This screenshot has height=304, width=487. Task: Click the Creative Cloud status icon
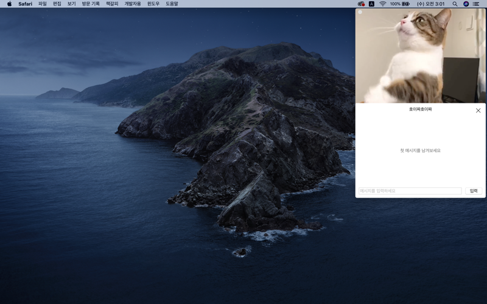tap(361, 4)
